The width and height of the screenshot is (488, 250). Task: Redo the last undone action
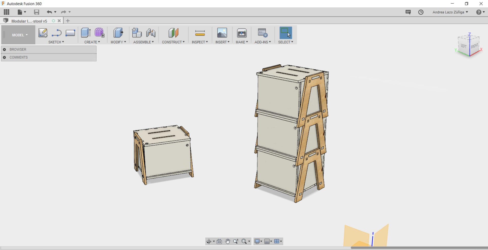click(x=63, y=12)
